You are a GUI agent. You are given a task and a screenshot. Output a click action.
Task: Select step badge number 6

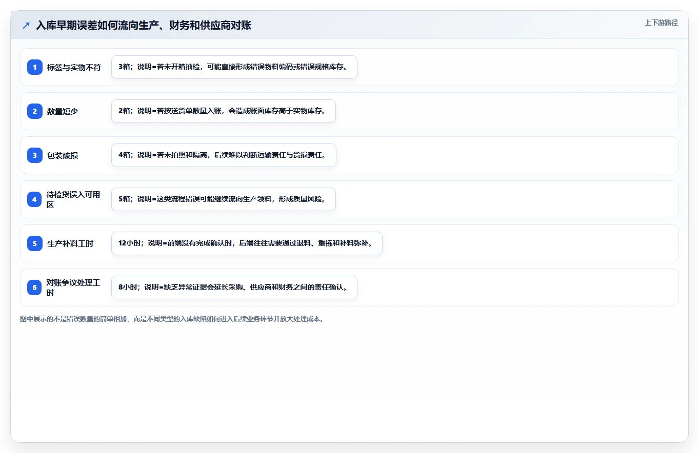[35, 287]
